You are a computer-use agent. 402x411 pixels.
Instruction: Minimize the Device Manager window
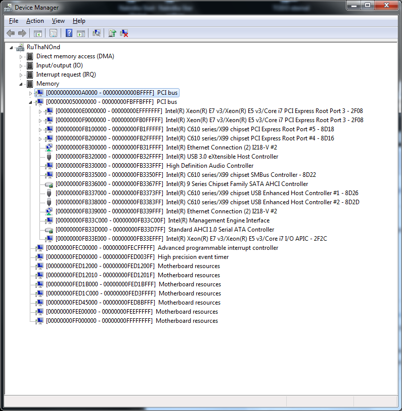(x=354, y=5)
